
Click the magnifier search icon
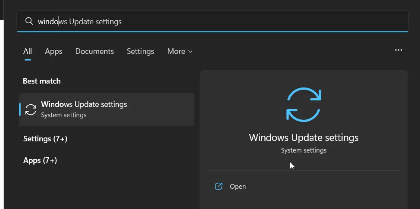(29, 21)
